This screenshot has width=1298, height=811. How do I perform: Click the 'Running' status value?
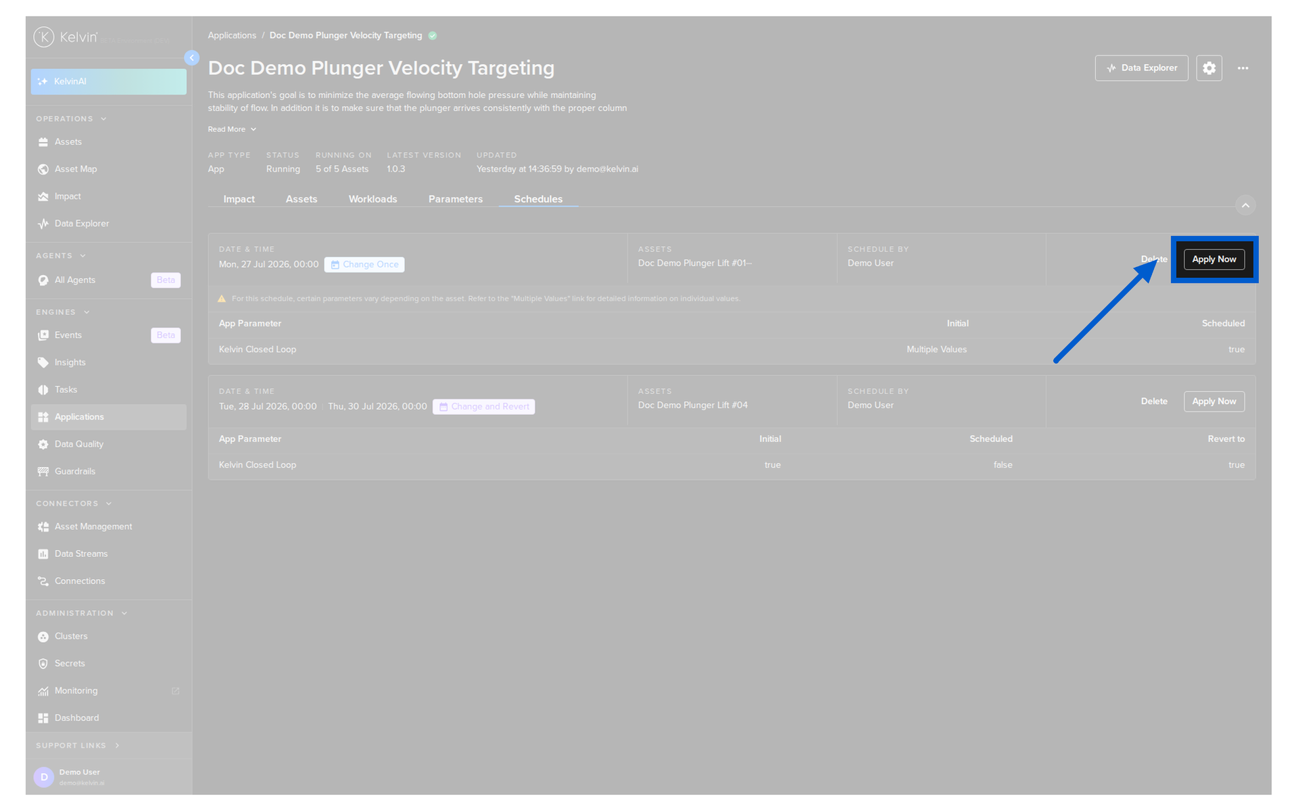283,170
